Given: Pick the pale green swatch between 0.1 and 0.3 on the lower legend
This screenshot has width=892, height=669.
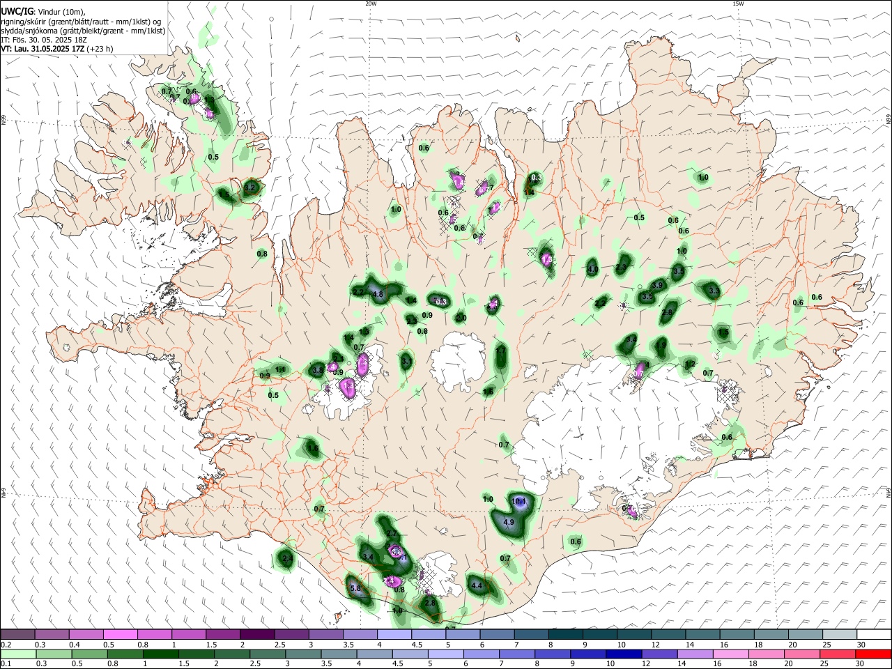Looking at the screenshot, I should (17, 654).
